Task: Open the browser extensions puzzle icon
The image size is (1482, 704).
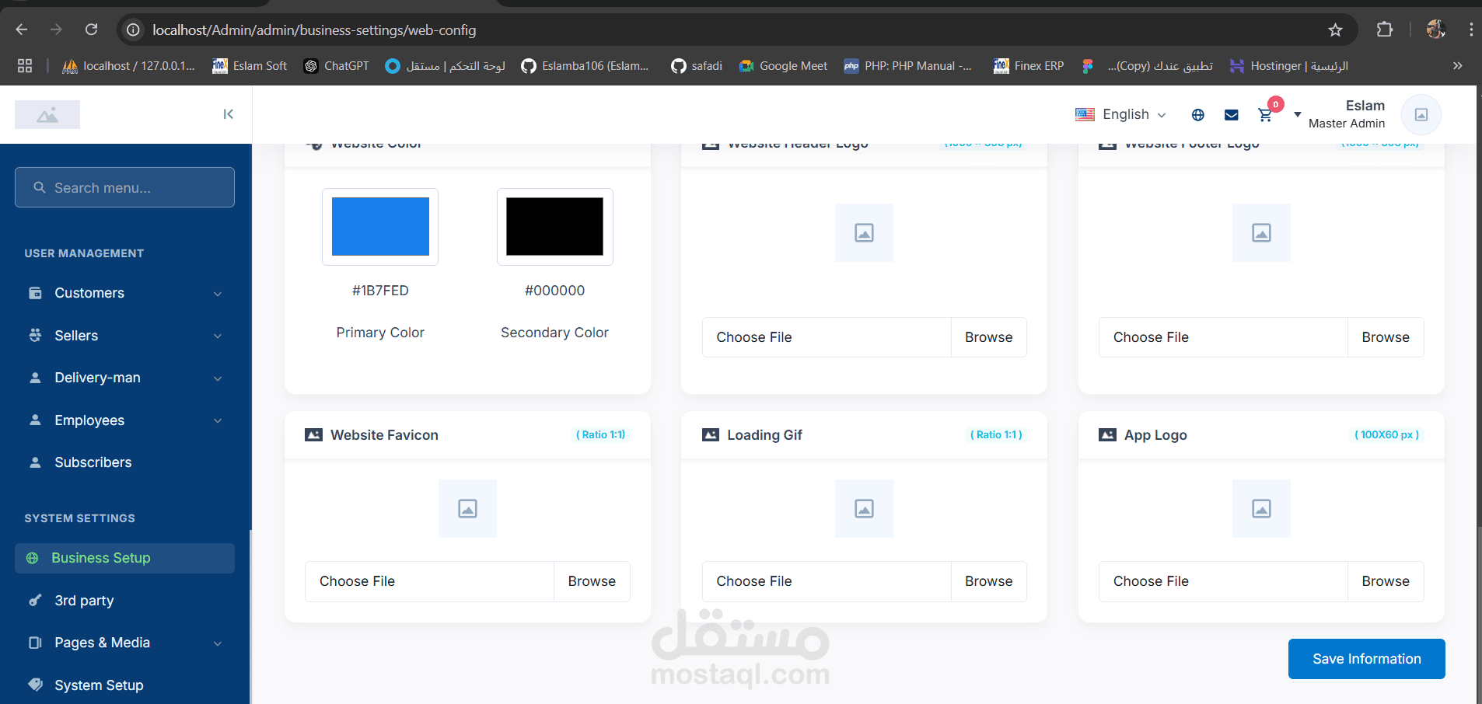Action: click(x=1384, y=30)
